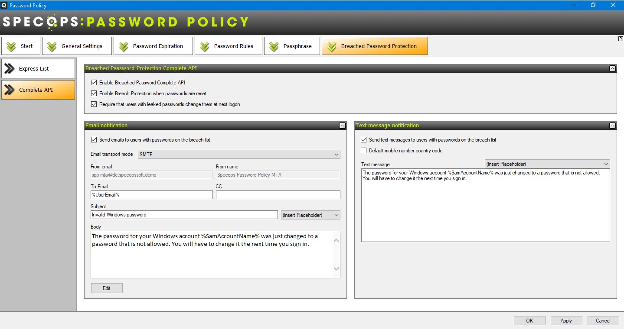624x329 pixels.
Task: Click inside the email Body text area
Action: (x=212, y=255)
